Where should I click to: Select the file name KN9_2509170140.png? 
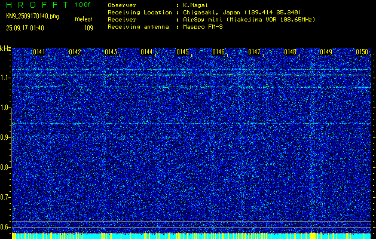tap(32, 16)
